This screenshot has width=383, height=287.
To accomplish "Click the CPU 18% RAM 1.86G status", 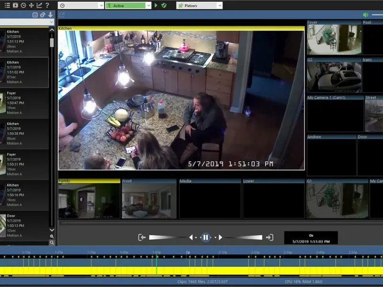I will [x=304, y=282].
